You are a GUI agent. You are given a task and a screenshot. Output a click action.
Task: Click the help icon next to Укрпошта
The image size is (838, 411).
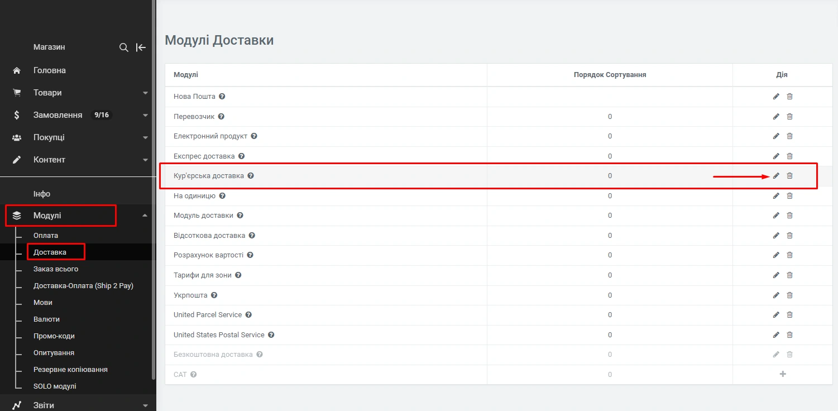pyautogui.click(x=214, y=295)
